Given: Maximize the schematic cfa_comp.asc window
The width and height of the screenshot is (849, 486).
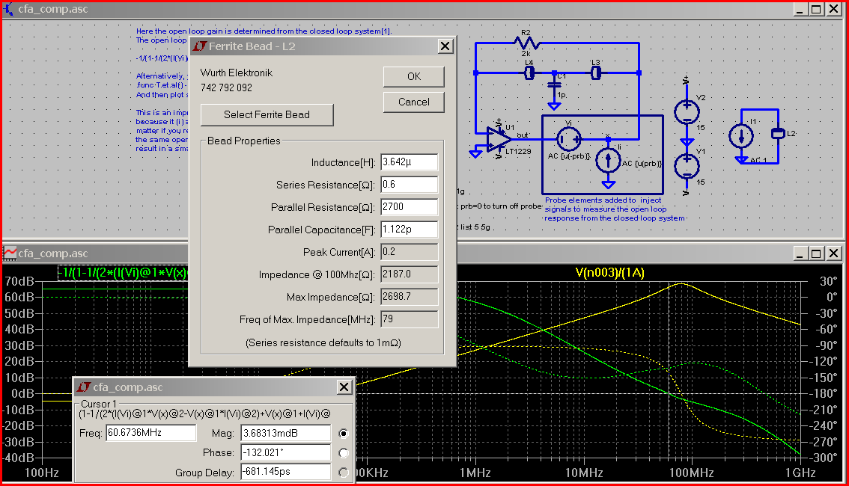Looking at the screenshot, I should (x=817, y=9).
